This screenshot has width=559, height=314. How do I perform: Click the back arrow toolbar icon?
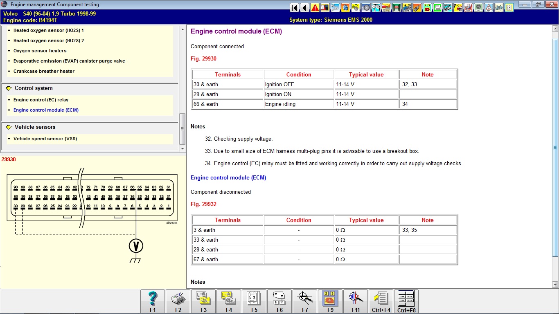(304, 7)
